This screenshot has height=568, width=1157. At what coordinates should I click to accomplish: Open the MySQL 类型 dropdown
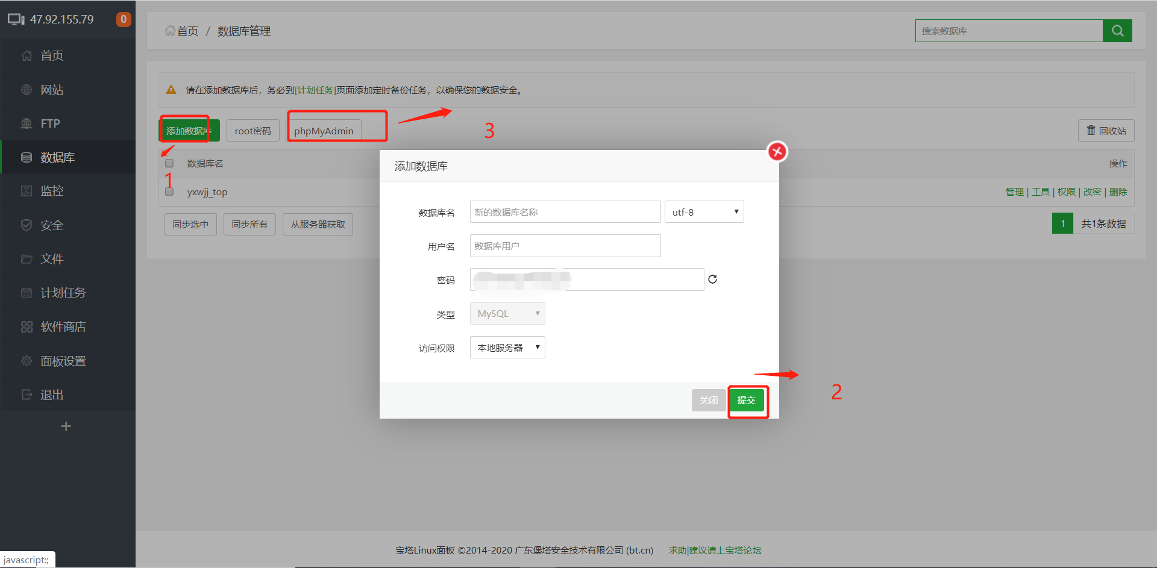tap(507, 313)
